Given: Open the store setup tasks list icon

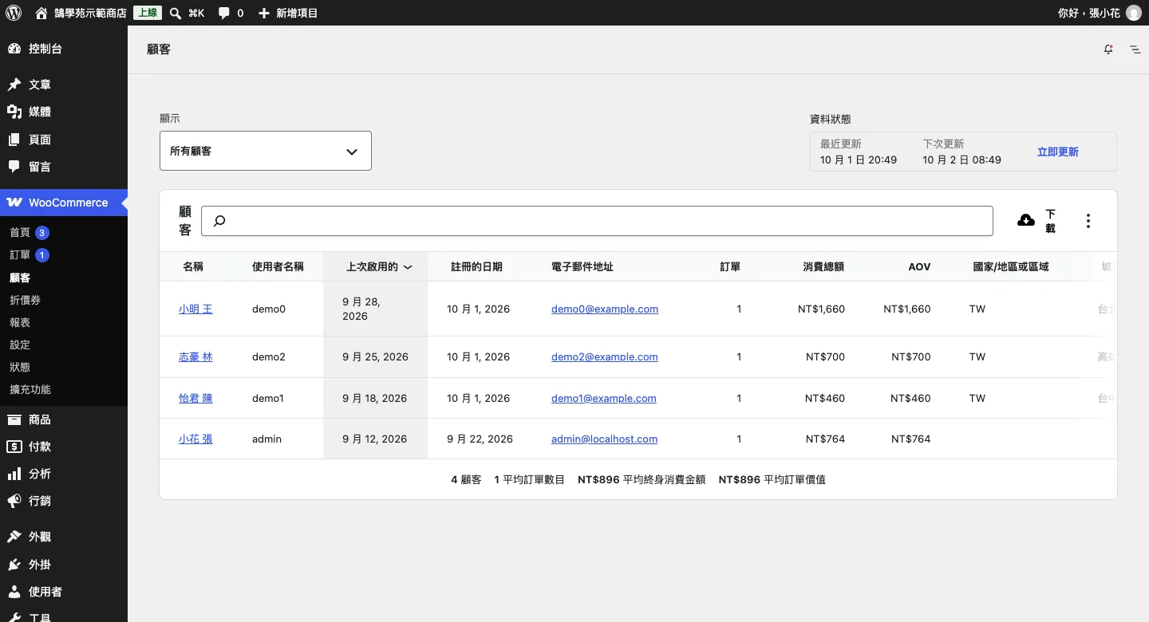Looking at the screenshot, I should point(1135,49).
